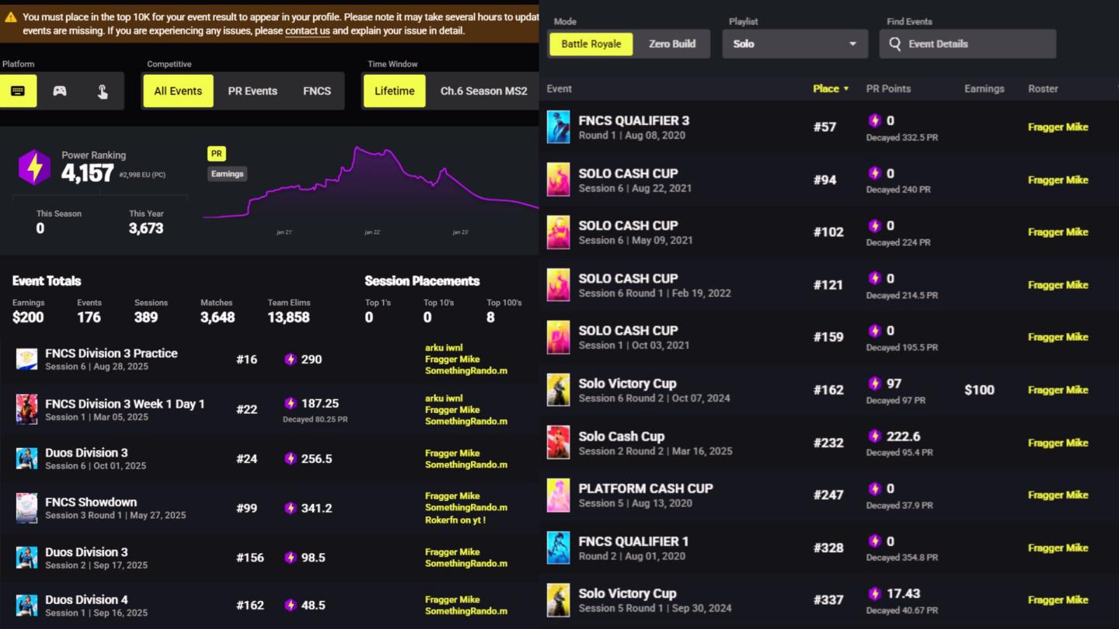
Task: Click PR lightning icon in FNCS Showdown row
Action: tap(291, 508)
